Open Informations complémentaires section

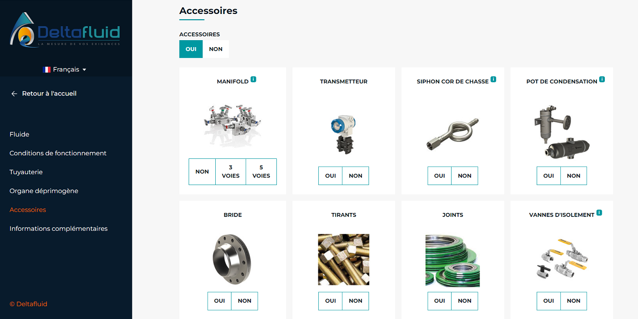coord(59,229)
